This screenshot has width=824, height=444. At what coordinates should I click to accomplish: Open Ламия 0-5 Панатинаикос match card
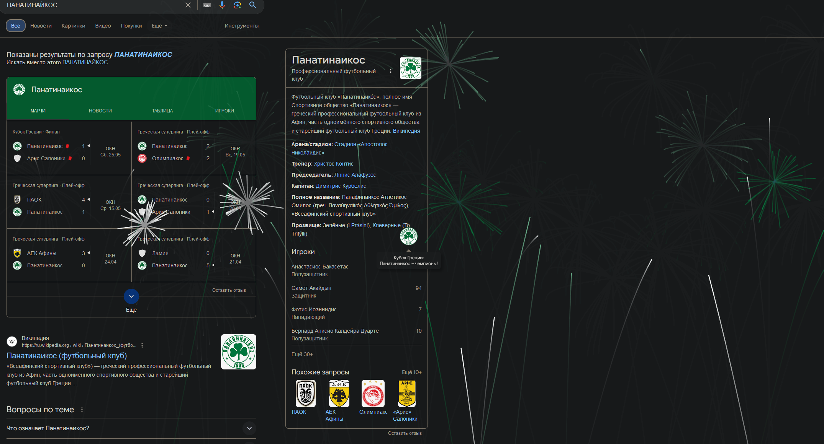(194, 255)
